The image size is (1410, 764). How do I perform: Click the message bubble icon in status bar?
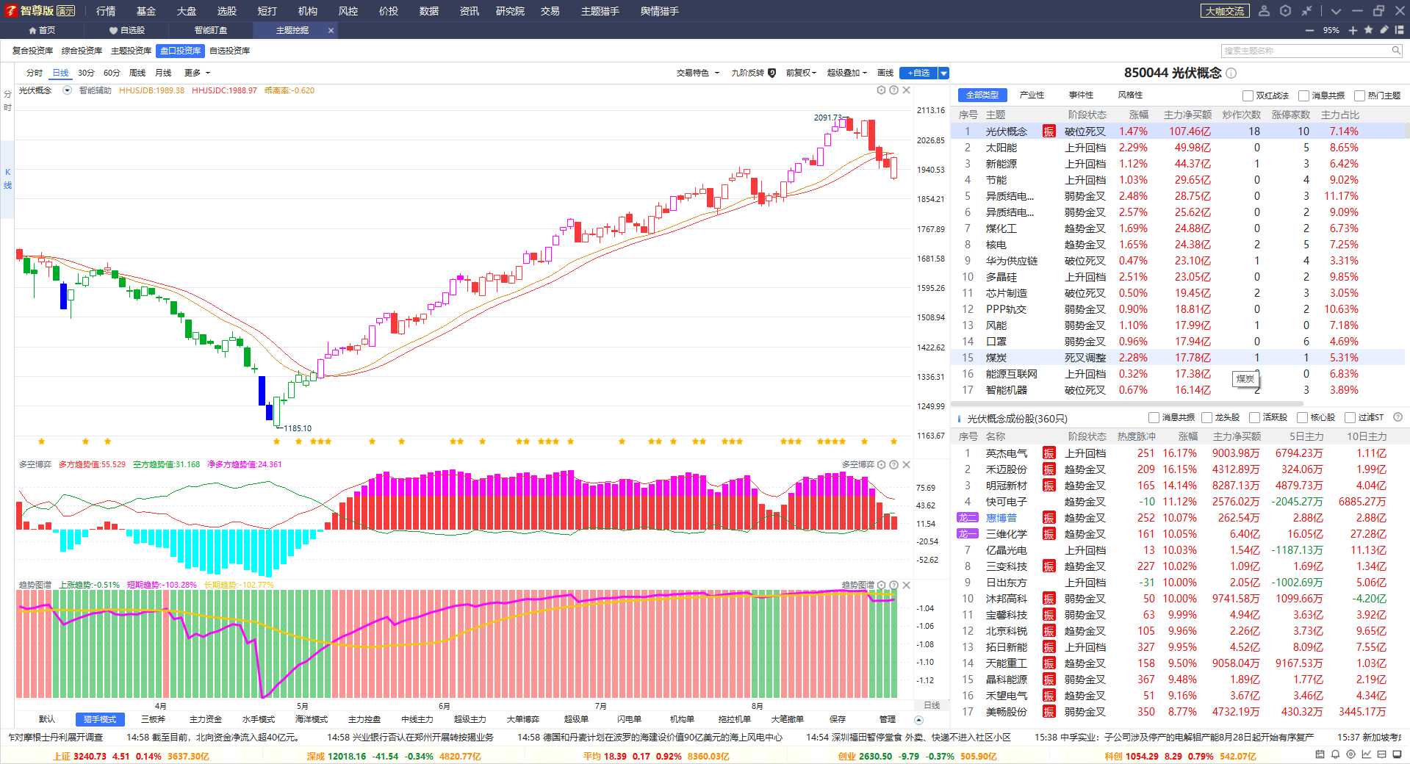[1382, 754]
